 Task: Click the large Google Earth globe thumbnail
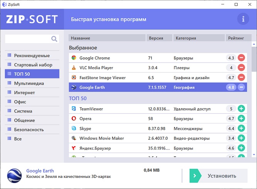(x=14, y=176)
